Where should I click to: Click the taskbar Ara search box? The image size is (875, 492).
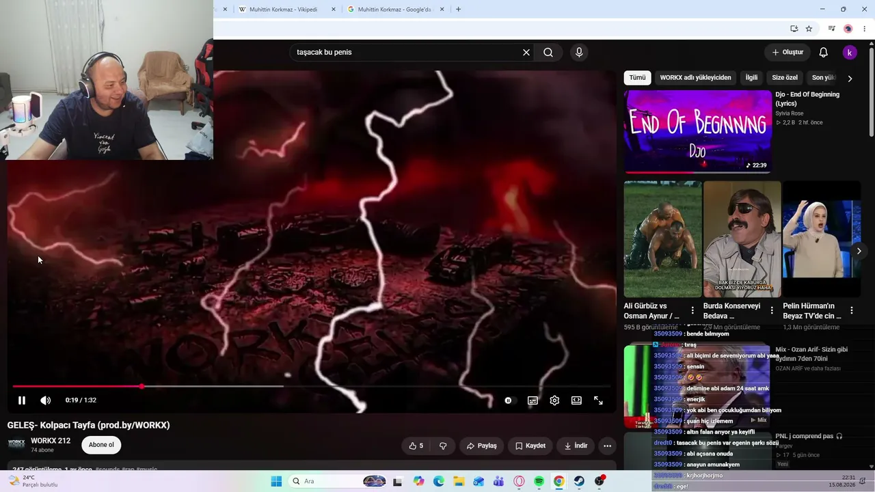tap(338, 481)
